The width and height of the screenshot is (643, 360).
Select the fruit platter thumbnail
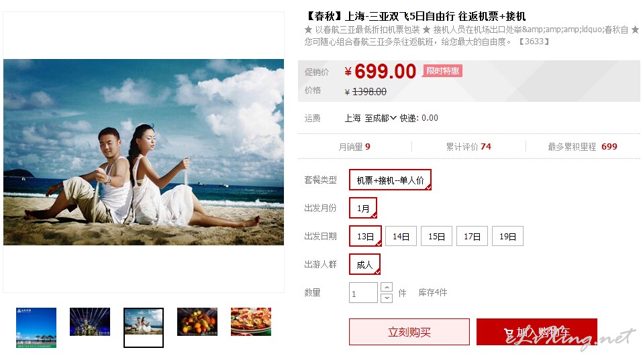click(x=197, y=322)
